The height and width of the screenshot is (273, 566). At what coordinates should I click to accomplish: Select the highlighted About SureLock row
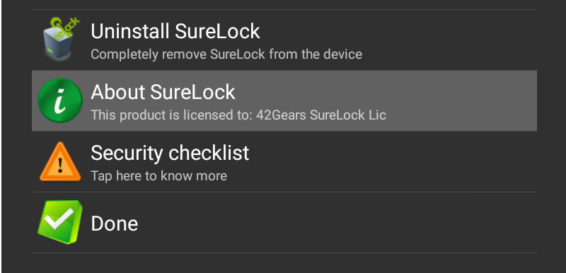[x=284, y=100]
